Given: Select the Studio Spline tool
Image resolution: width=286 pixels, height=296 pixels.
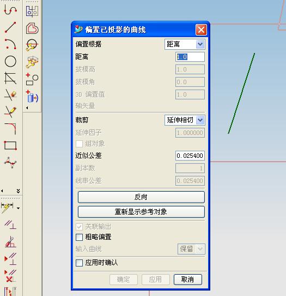Looking at the screenshot, I should [10, 162].
